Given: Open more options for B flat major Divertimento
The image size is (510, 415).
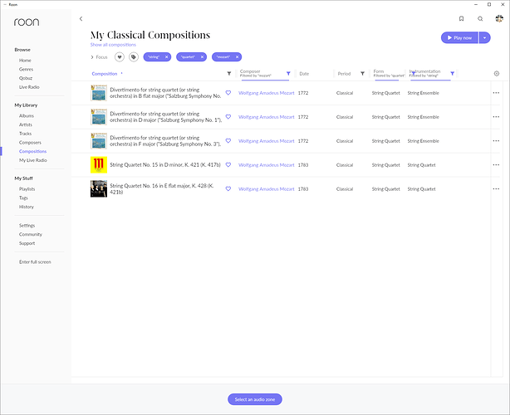Looking at the screenshot, I should pos(496,93).
